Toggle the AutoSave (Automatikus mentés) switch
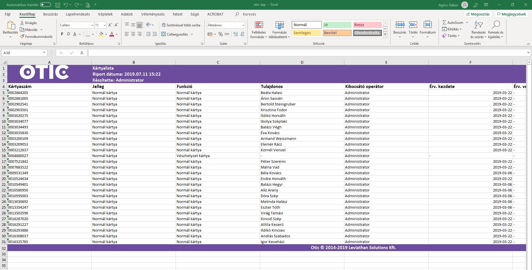Image resolution: width=532 pixels, height=270 pixels. (45, 5)
